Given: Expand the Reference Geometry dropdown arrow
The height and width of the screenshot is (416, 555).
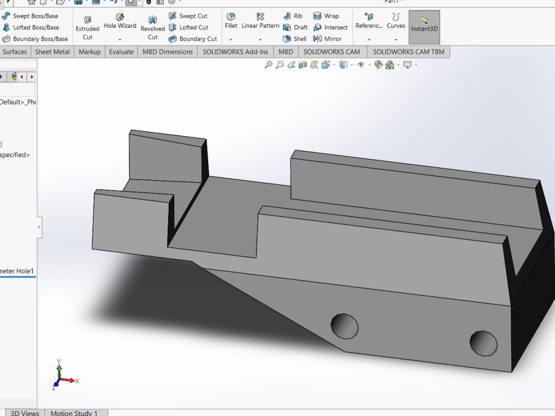Looking at the screenshot, I should tap(369, 39).
